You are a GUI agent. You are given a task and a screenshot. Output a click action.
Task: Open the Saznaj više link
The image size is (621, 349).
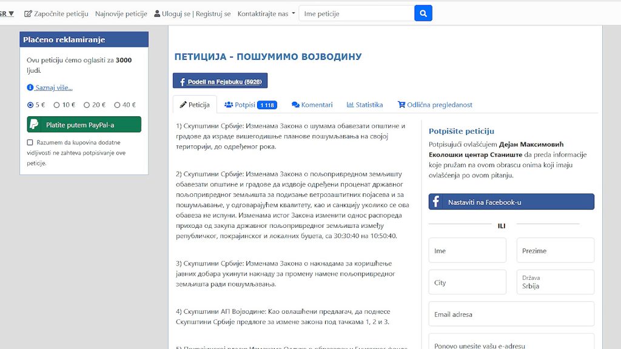click(54, 87)
